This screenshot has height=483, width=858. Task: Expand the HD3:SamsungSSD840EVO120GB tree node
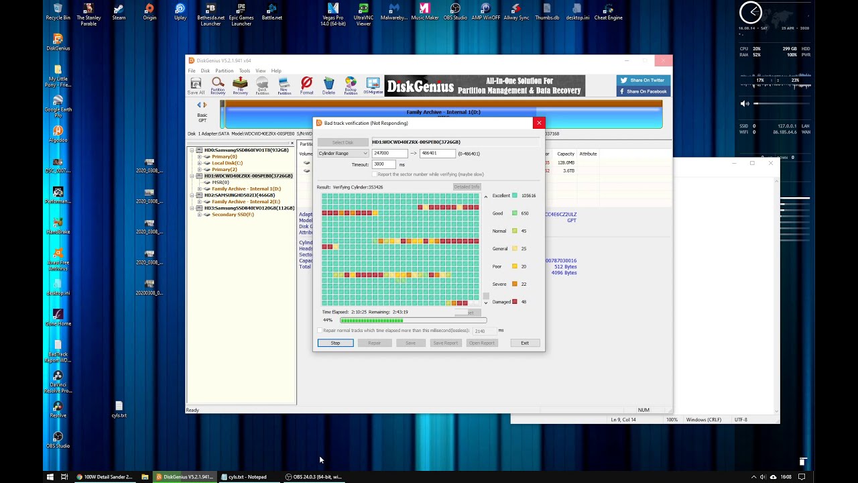(x=192, y=208)
